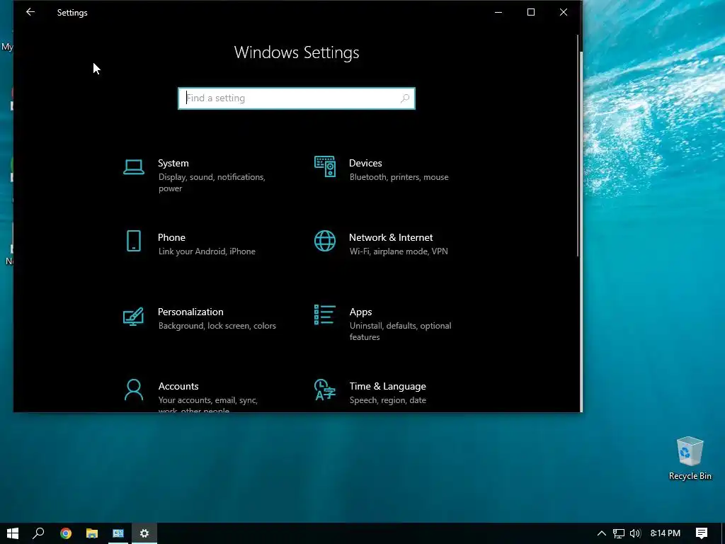Open the Accounts person icon
This screenshot has width=725, height=544.
(x=134, y=390)
